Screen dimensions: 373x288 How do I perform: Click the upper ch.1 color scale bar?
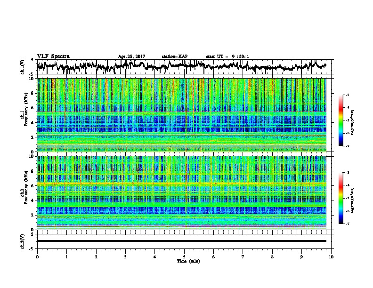point(341,120)
